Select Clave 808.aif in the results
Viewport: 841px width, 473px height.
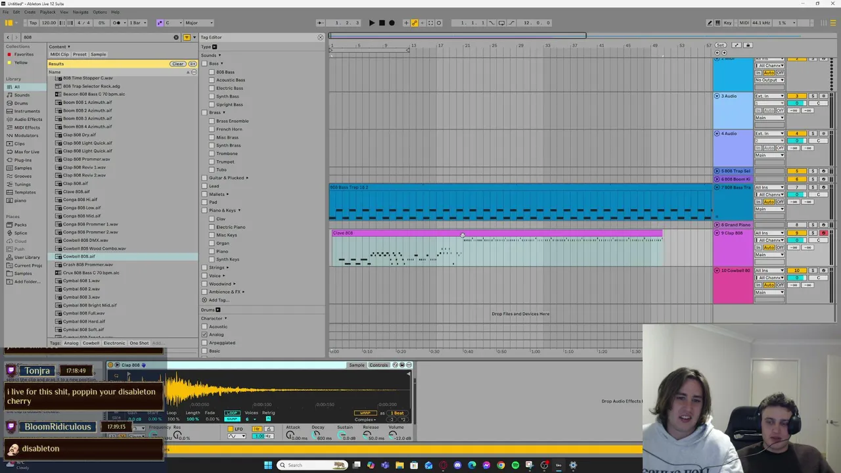click(x=76, y=192)
